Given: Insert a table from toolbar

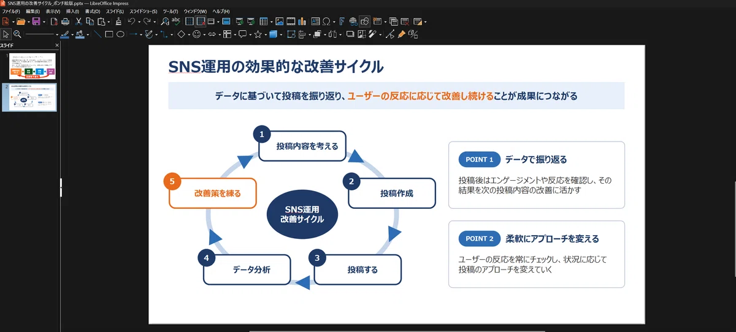Looking at the screenshot, I should coord(263,21).
